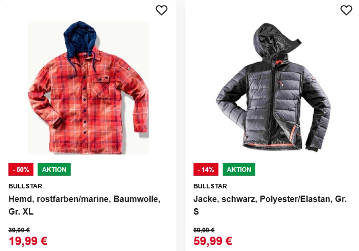Image resolution: width=359 pixels, height=251 pixels.
Task: Click the heart icon on the black jacket
Action: 346,11
